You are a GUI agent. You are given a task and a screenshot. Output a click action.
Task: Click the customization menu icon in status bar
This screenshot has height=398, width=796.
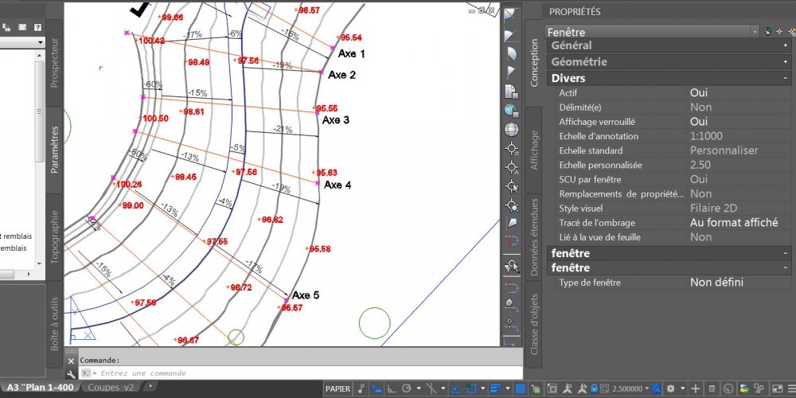(791, 388)
